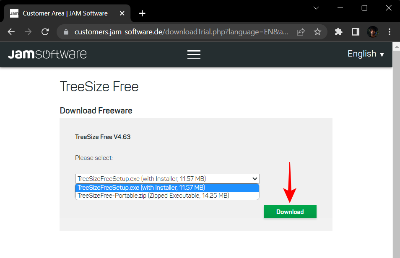This screenshot has width=400, height=258.
Task: Open the browser three-dot menu
Action: [x=389, y=31]
